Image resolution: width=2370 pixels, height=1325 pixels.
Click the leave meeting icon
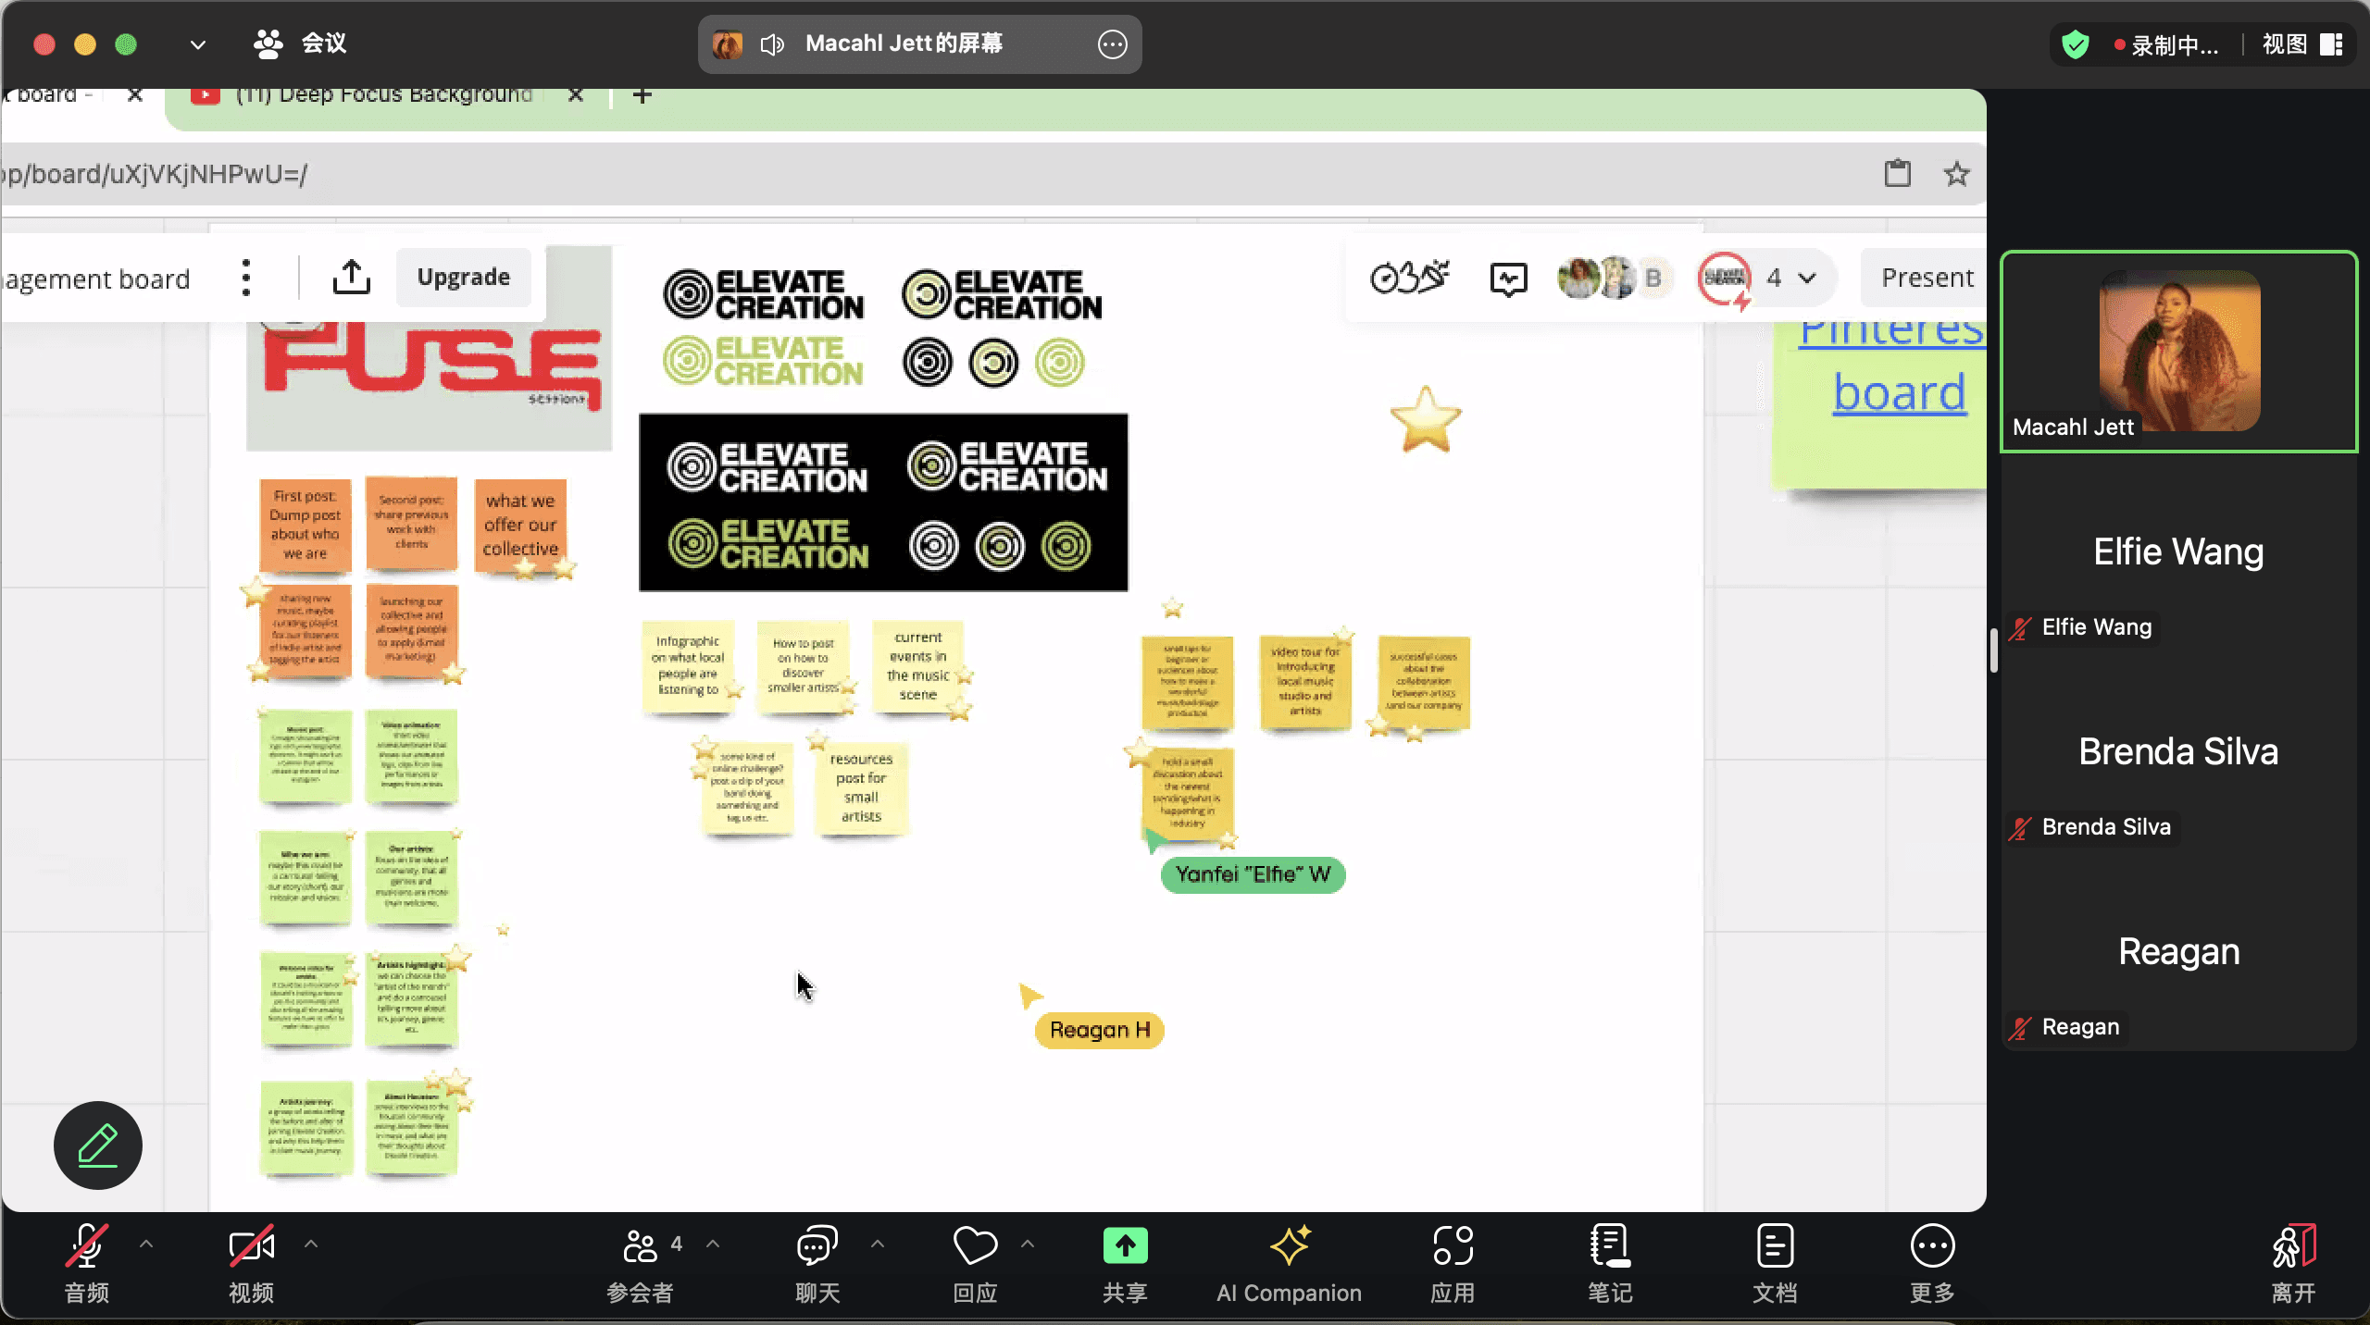click(2293, 1245)
